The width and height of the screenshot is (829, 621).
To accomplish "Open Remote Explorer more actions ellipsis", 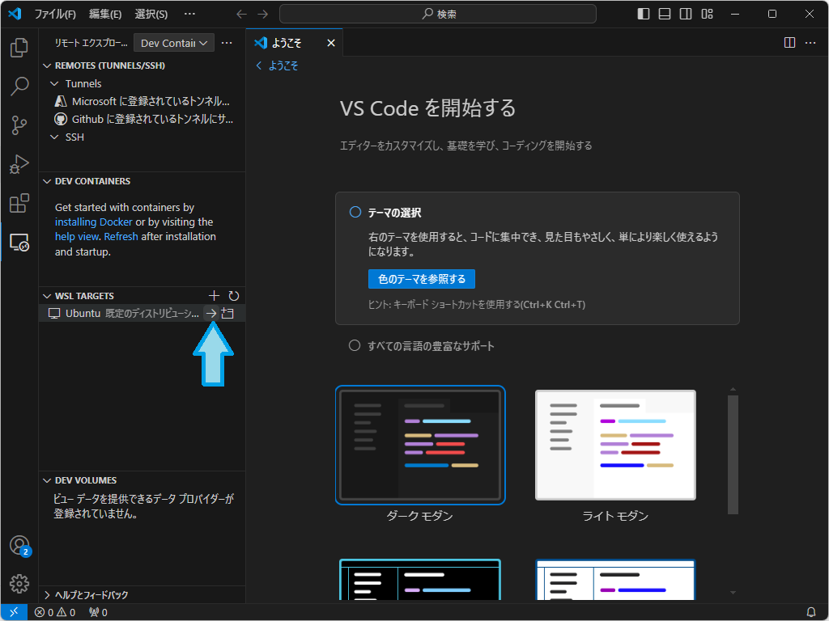I will click(x=227, y=43).
